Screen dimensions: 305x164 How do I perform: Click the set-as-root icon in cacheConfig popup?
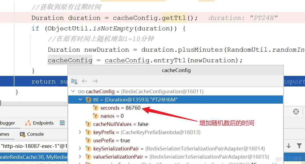(74, 81)
